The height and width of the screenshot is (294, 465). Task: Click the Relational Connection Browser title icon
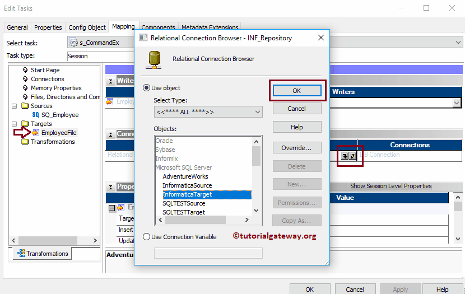[143, 38]
